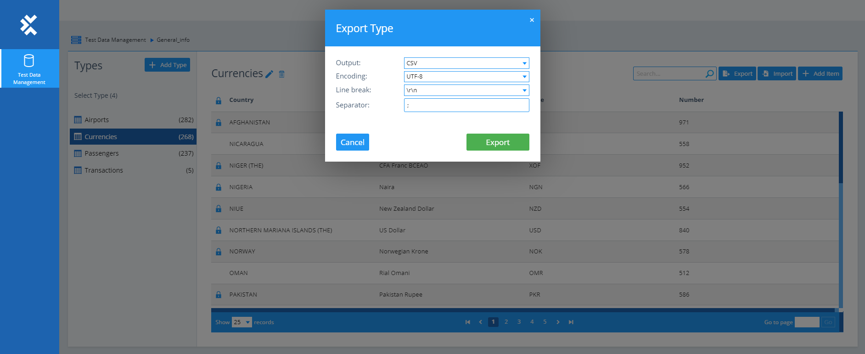Screen dimensions: 865x354
Task: Toggle the lock on AFGHANISTAN row
Action: 219,123
